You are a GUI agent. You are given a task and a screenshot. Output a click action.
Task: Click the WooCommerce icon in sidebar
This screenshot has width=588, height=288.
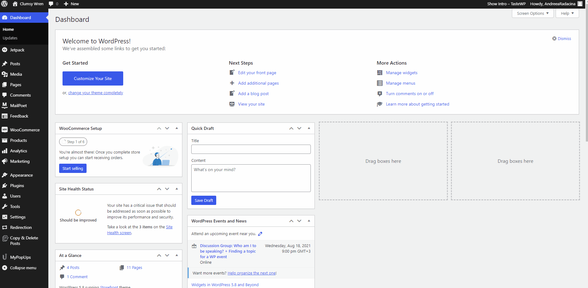5,130
